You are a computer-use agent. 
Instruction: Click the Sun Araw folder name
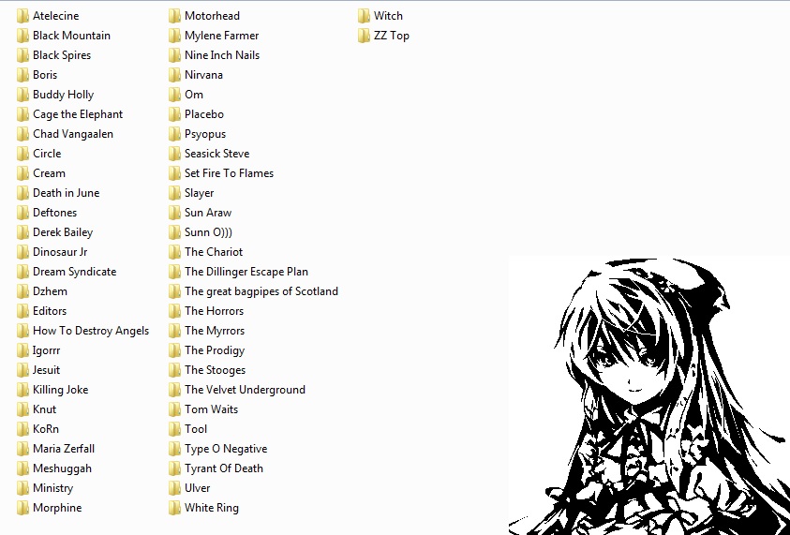pos(208,213)
